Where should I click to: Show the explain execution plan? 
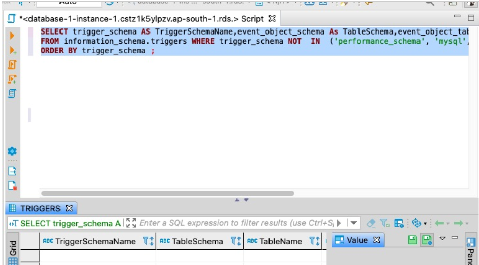point(12,93)
